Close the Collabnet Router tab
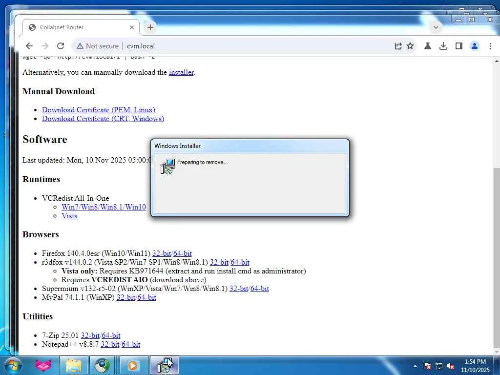The image size is (500, 375). coord(132,27)
